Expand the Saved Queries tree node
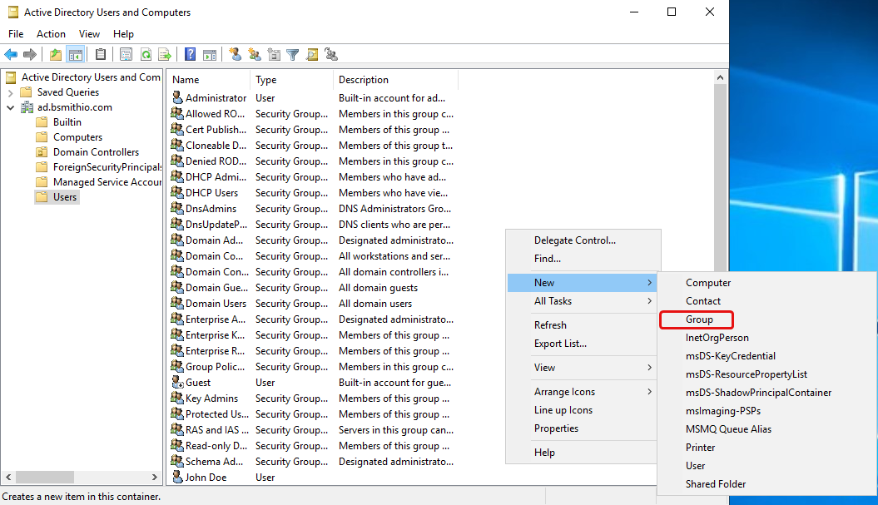This screenshot has width=878, height=505. 10,92
